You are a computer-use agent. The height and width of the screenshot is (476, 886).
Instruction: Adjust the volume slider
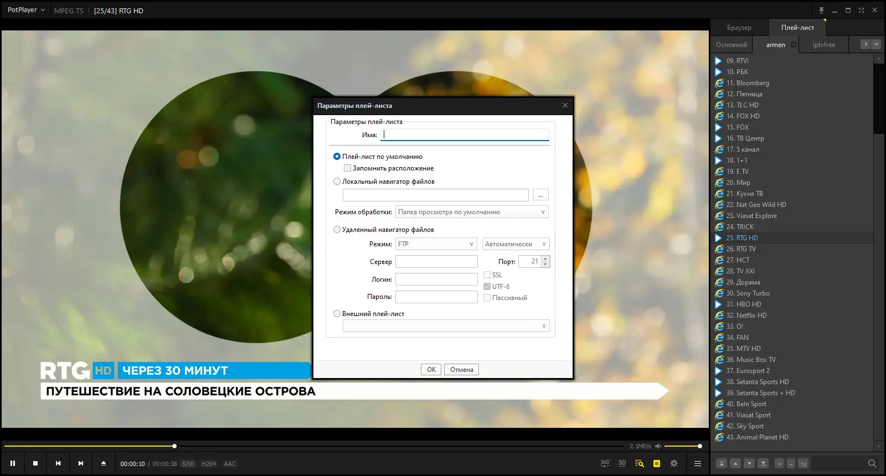[x=682, y=446]
